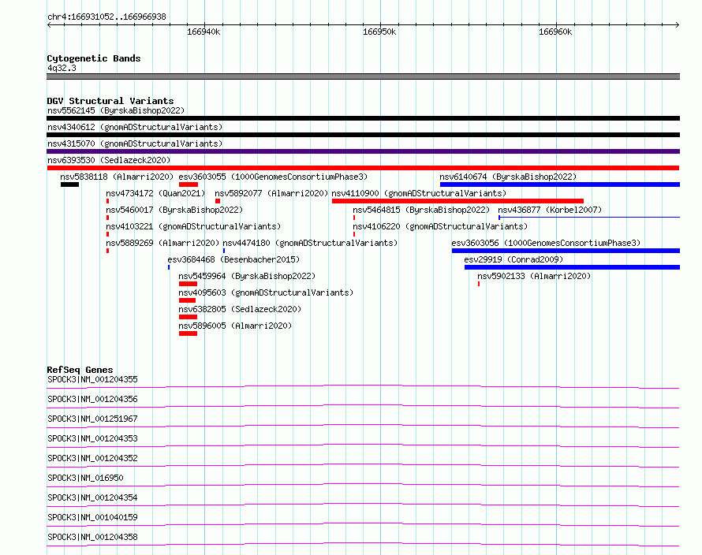Click the SPOCK3|NM_001204352 transcript label
Viewport: 702px width, 555px height.
click(x=92, y=458)
